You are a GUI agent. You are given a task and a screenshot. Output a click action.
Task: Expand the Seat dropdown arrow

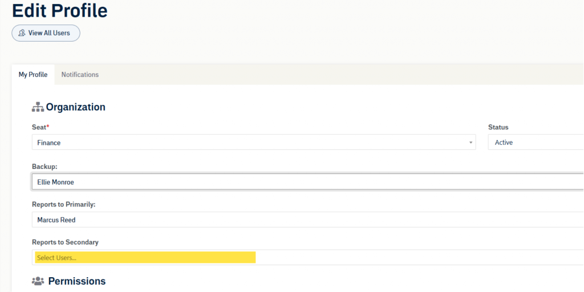click(471, 143)
